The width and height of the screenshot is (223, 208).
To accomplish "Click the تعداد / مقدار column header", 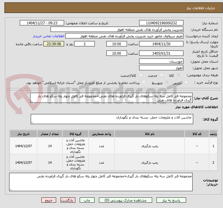I will pos(50,134).
